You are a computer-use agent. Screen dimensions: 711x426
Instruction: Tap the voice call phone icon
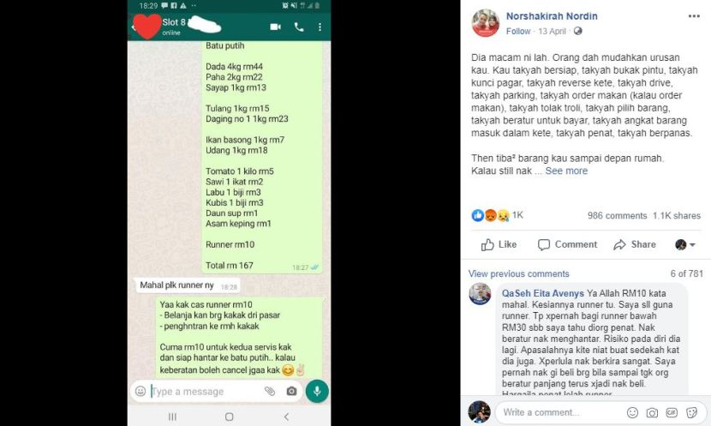tap(299, 27)
